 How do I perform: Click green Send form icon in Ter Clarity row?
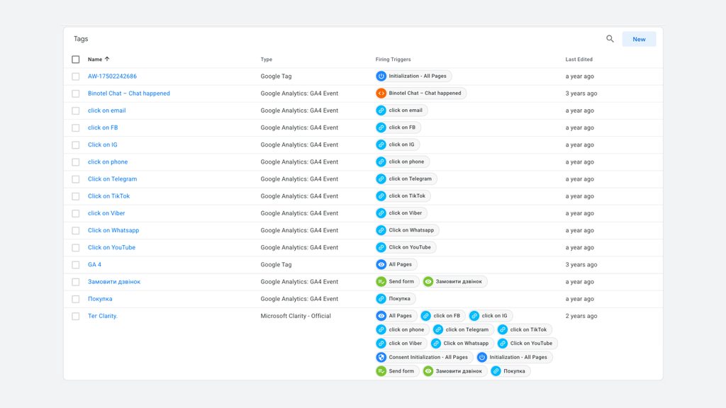pos(381,371)
